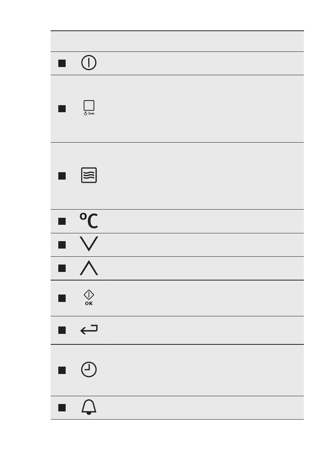Click the return arrow icon
326x464 pixels.
pyautogui.click(x=89, y=330)
